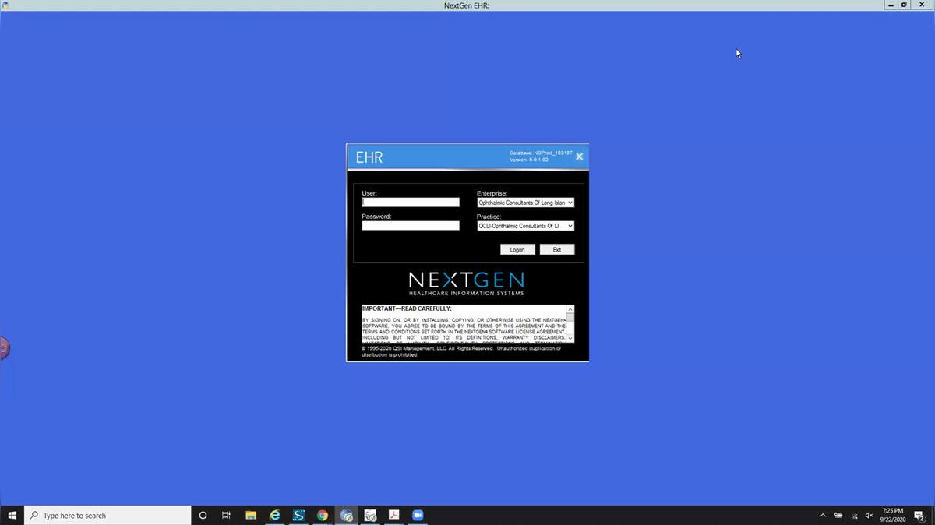The image size is (935, 525).
Task: Open Adobe Acrobat from the taskbar
Action: [394, 516]
